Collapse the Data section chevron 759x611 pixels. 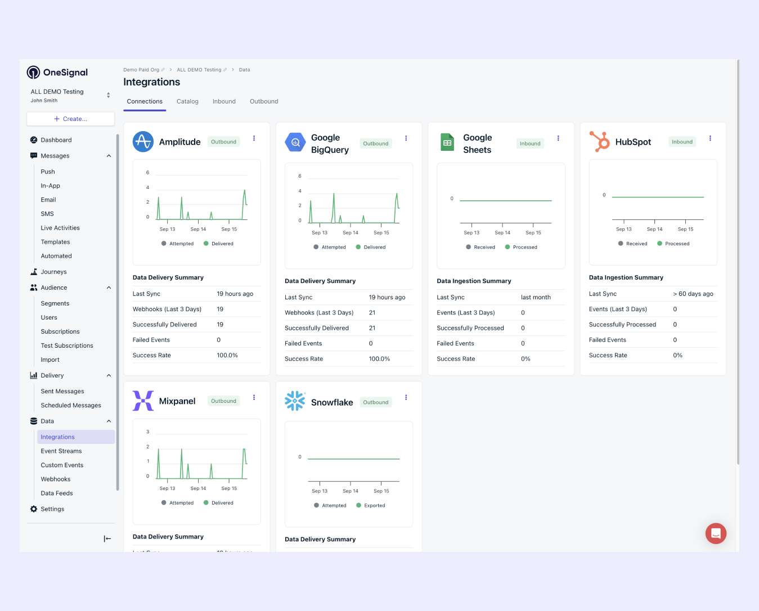point(109,421)
